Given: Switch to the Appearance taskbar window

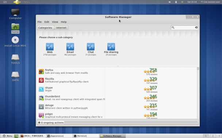Looking at the screenshot, I should click(x=60, y=136).
